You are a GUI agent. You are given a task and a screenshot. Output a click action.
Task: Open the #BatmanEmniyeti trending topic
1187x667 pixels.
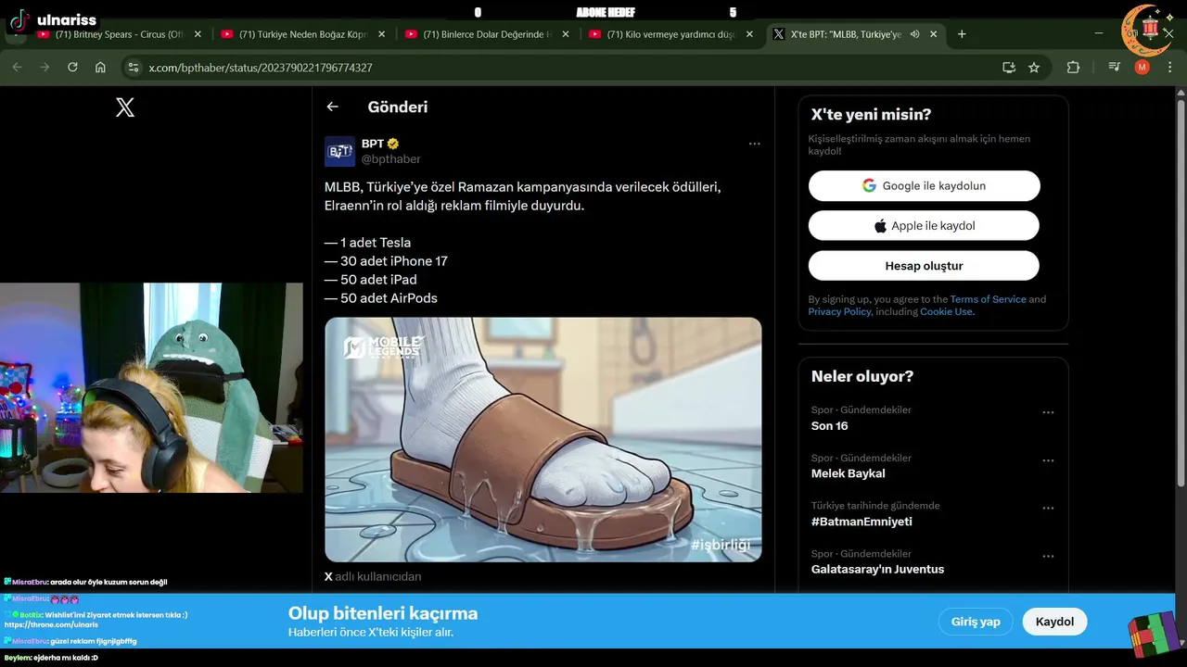(x=862, y=522)
